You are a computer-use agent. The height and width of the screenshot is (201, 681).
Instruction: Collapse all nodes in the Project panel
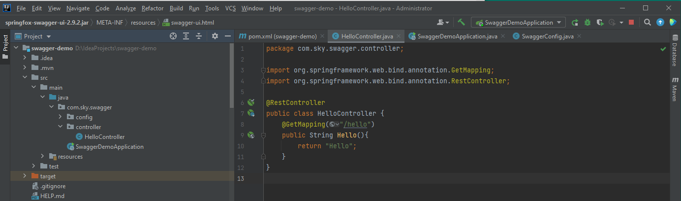tap(199, 36)
